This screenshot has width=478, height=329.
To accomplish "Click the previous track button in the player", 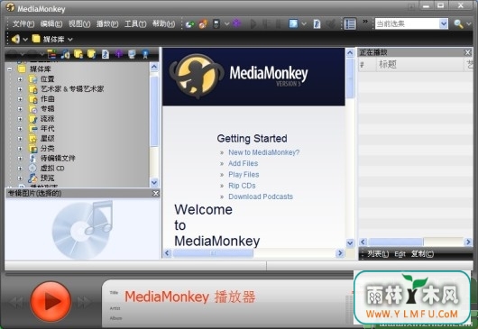I will click(x=16, y=302).
